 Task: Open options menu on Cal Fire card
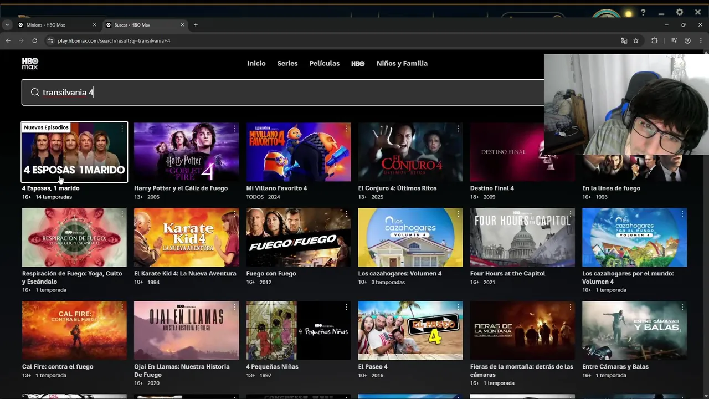(122, 307)
